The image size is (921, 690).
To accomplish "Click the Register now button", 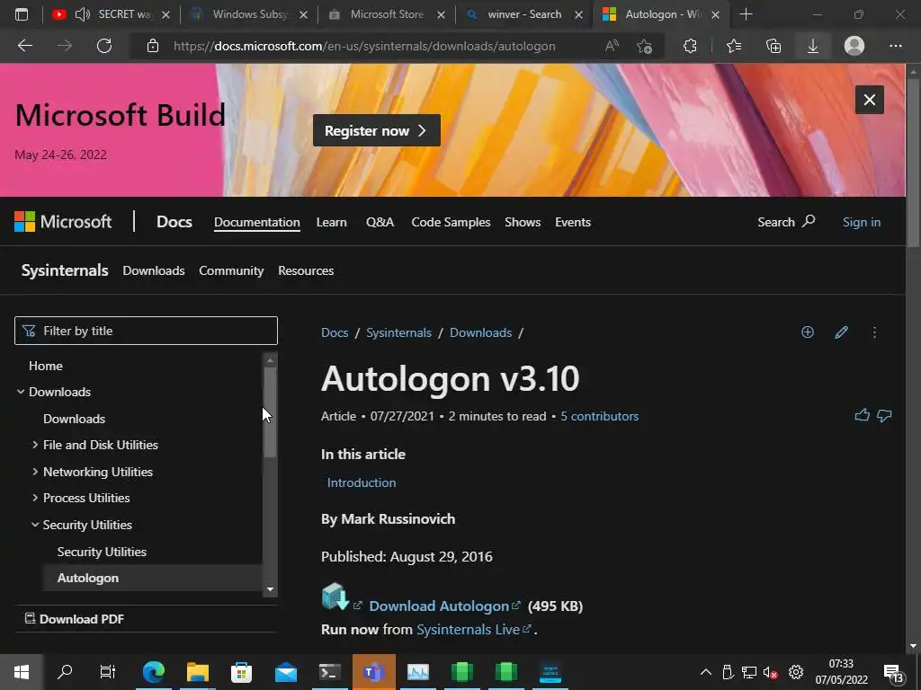I will point(377,130).
